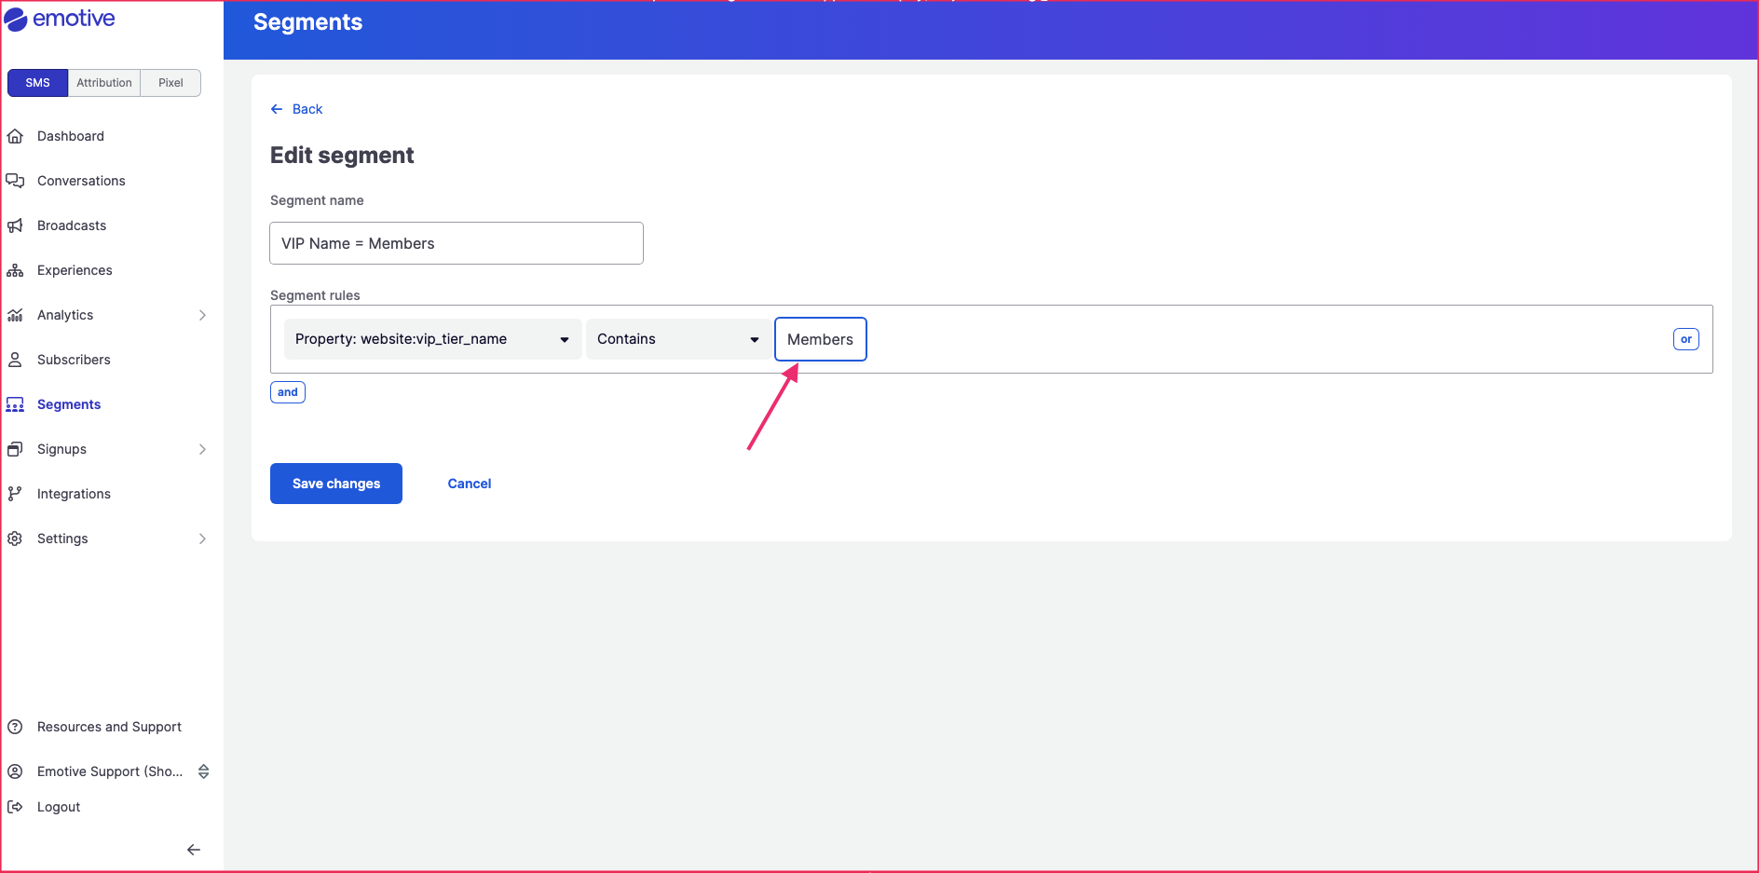Open Signups windows icon

coord(15,449)
